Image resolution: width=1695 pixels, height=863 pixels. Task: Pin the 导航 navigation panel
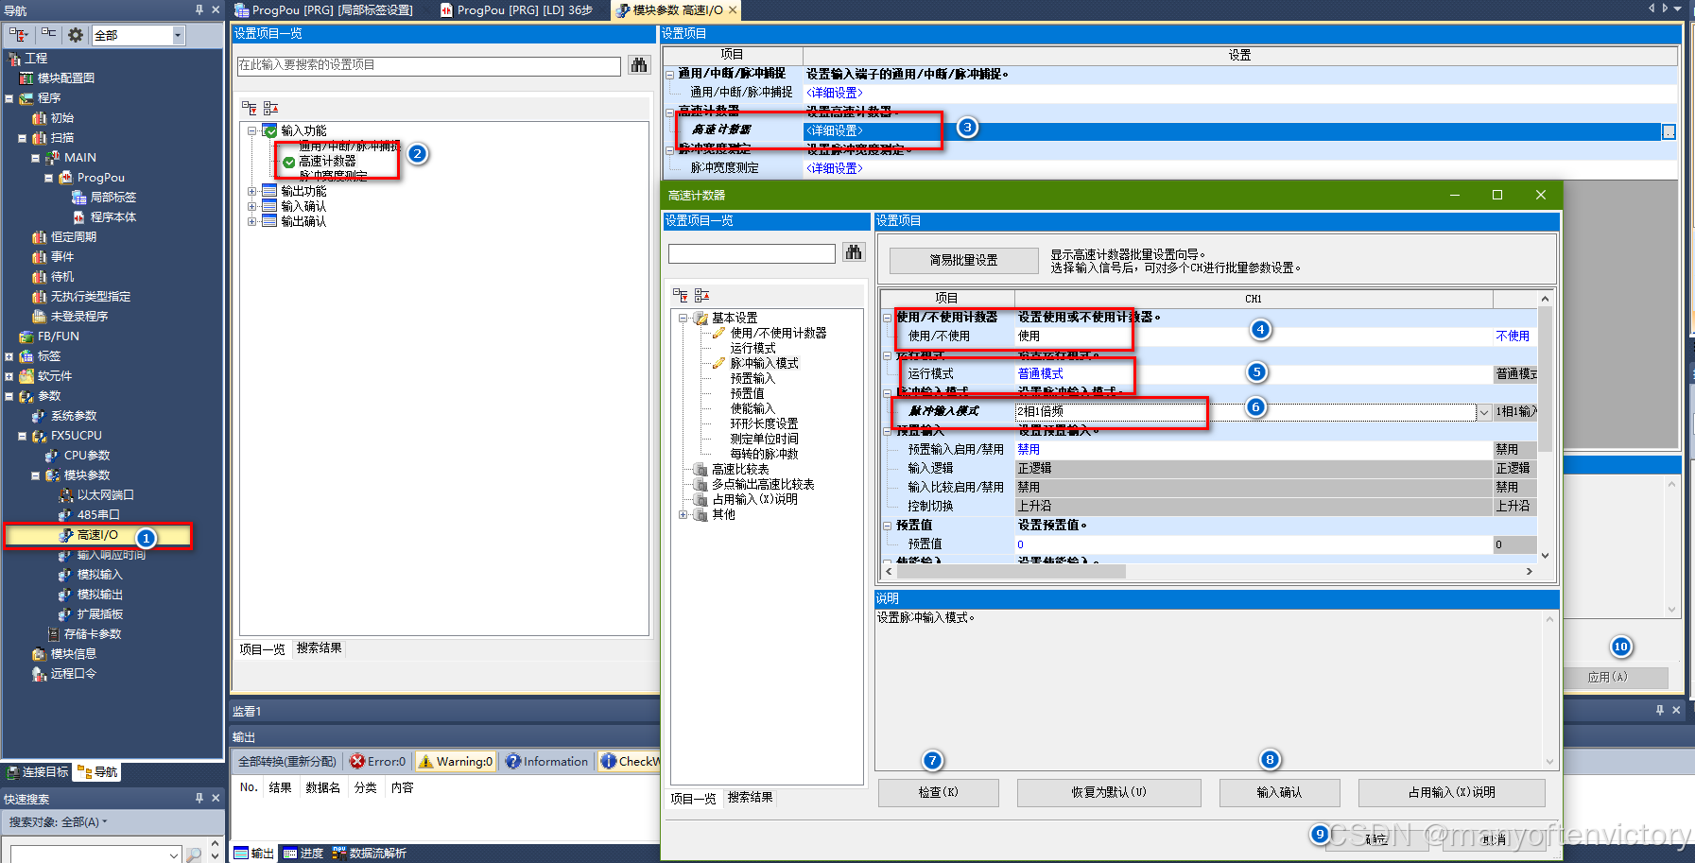click(x=199, y=9)
